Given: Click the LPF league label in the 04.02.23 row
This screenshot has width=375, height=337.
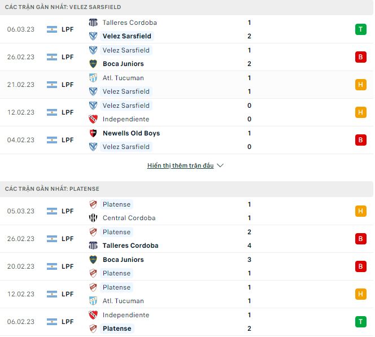Looking at the screenshot, I should point(67,140).
